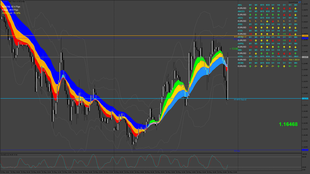310x174 pixels.
Task: Click the M5 'Z+' in the MOM EURUSD row
Action: [256, 66]
